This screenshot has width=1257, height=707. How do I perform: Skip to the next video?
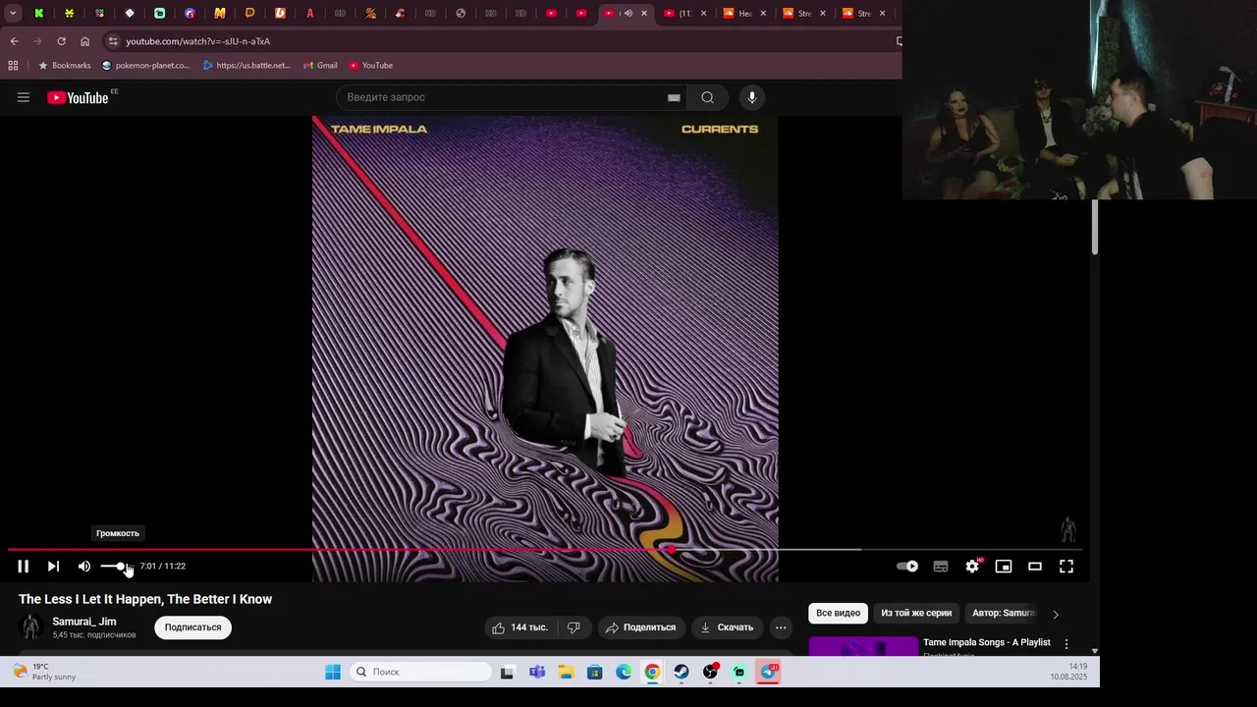tap(54, 567)
